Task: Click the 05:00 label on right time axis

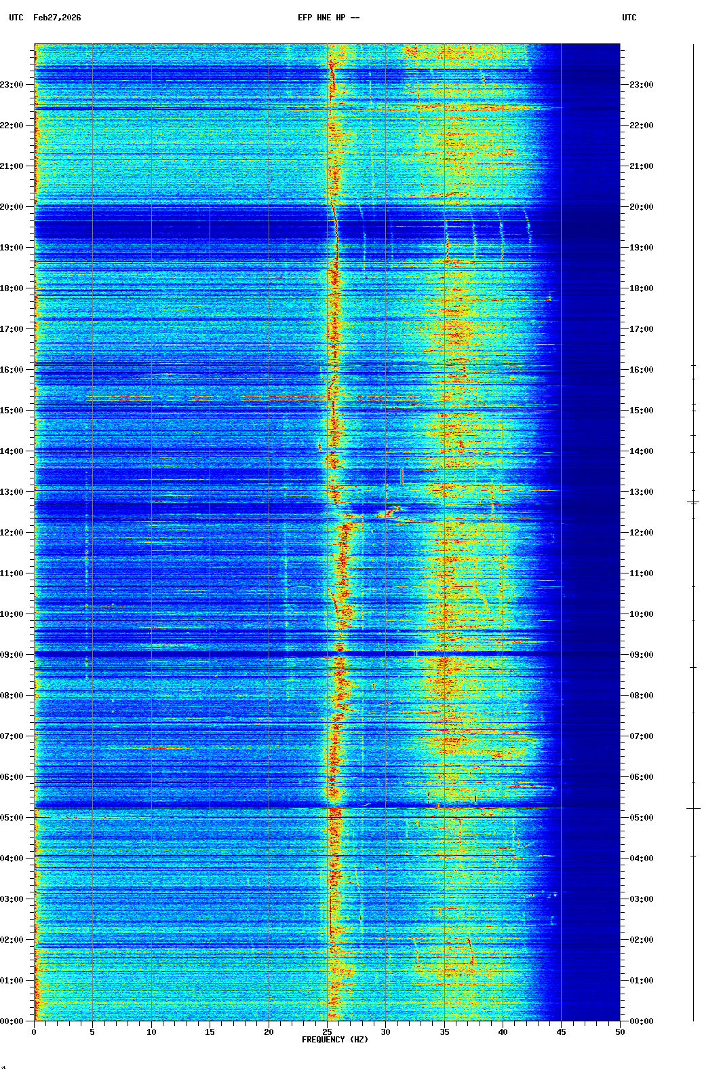Action: 641,818
